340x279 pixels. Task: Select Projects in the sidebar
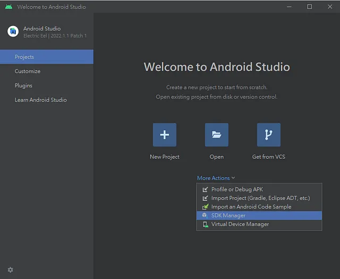[47, 57]
